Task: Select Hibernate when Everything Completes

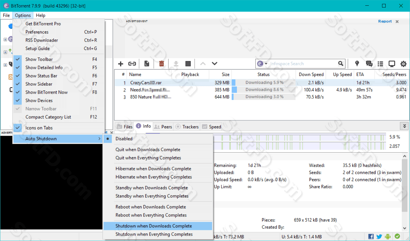Action: coord(158,177)
